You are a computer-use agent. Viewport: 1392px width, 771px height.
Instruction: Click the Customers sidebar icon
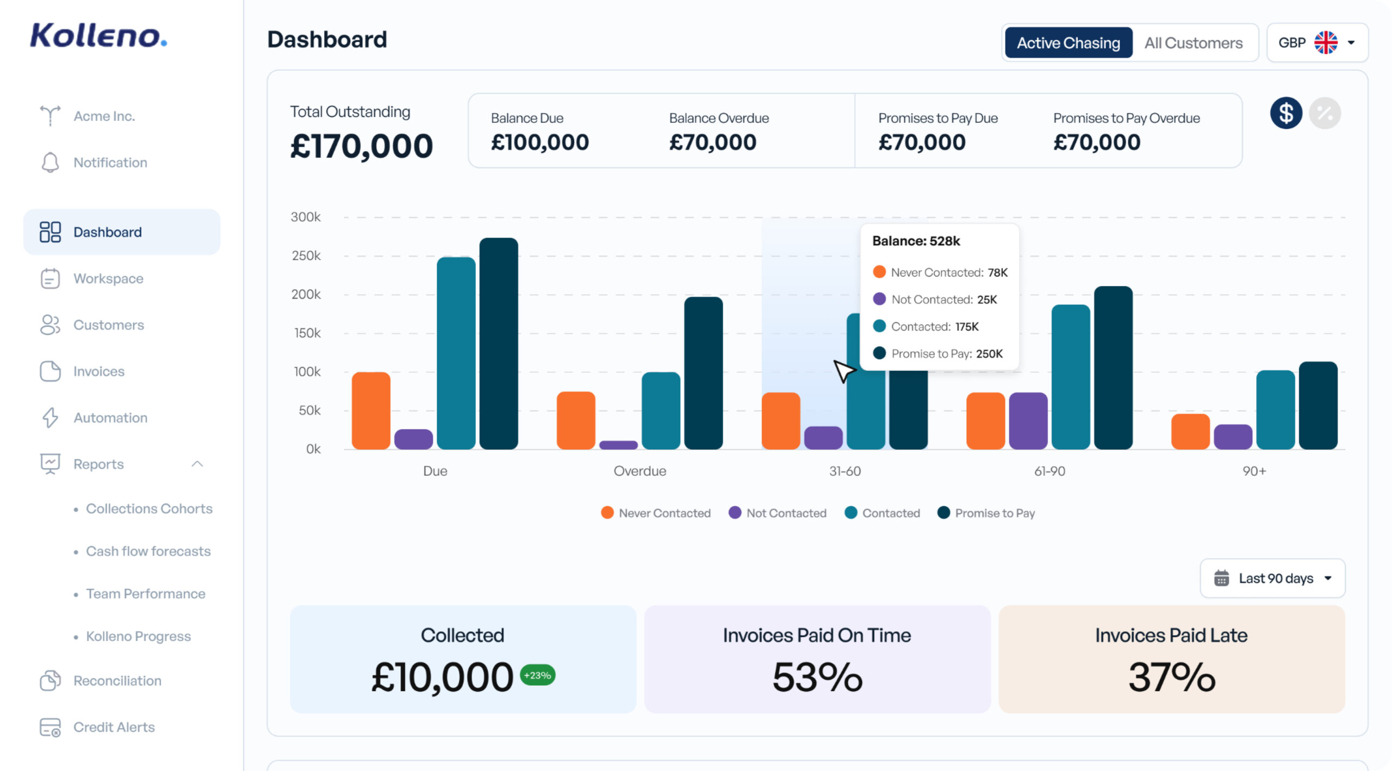50,325
